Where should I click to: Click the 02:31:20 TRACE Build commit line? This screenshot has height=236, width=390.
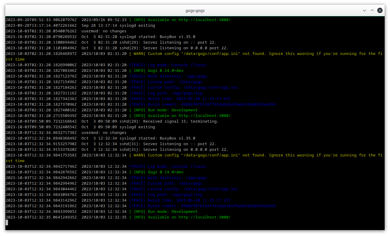click(141, 104)
